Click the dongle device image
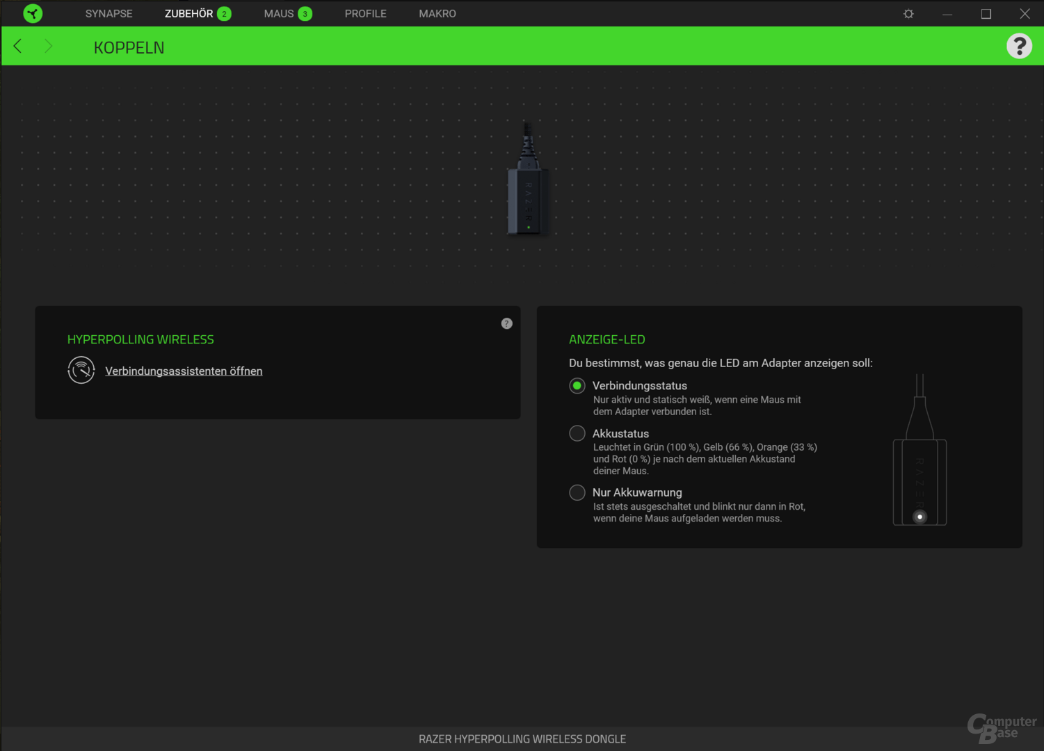The image size is (1044, 751). 527,179
